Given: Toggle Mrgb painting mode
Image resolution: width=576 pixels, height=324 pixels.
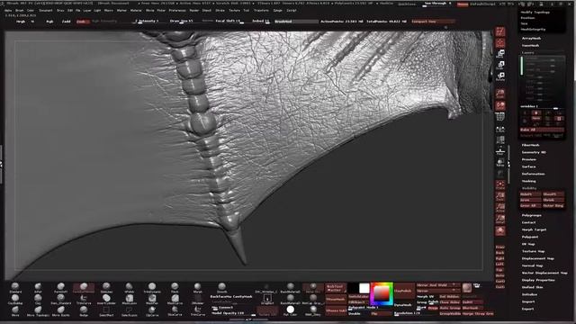Looking at the screenshot, I should [21, 22].
